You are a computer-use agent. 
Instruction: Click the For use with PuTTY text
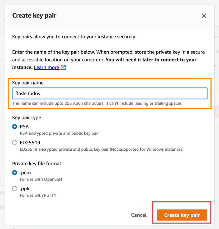[x=38, y=195]
